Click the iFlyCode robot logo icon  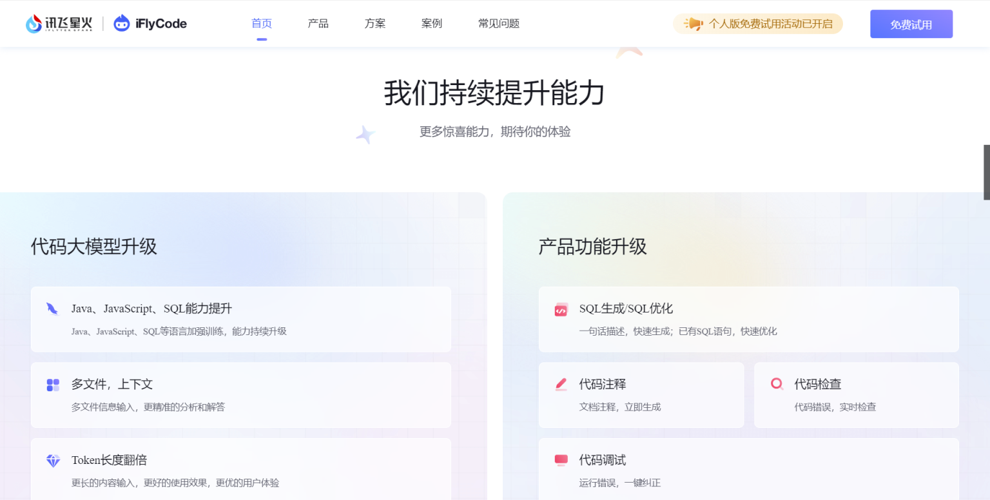pos(121,24)
